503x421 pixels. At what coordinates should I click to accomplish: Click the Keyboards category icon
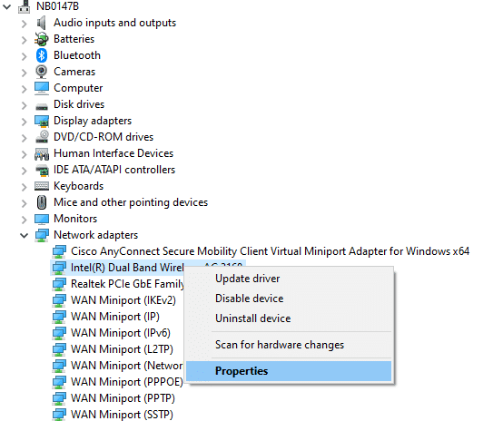(42, 186)
